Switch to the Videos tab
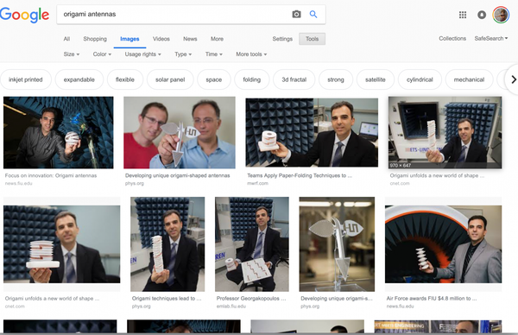 [161, 39]
